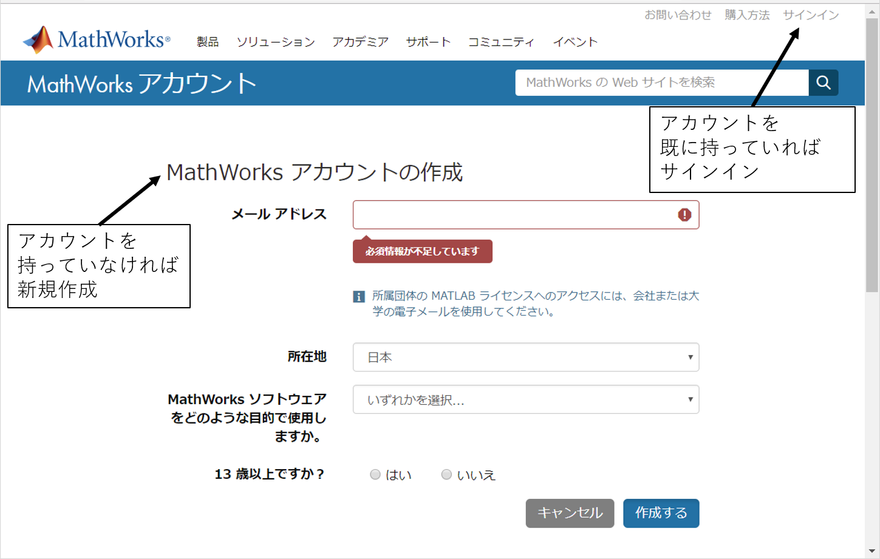The image size is (880, 559).
Task: Open the サポート menu
Action: pyautogui.click(x=428, y=42)
